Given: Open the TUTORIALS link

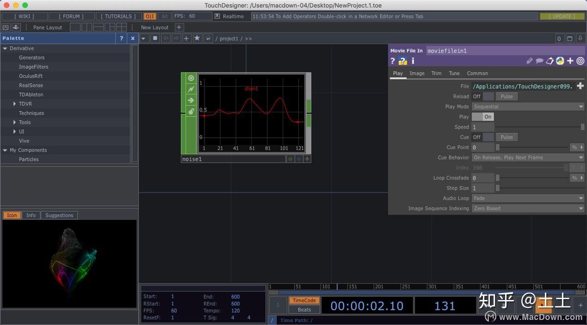Looking at the screenshot, I should coord(118,16).
